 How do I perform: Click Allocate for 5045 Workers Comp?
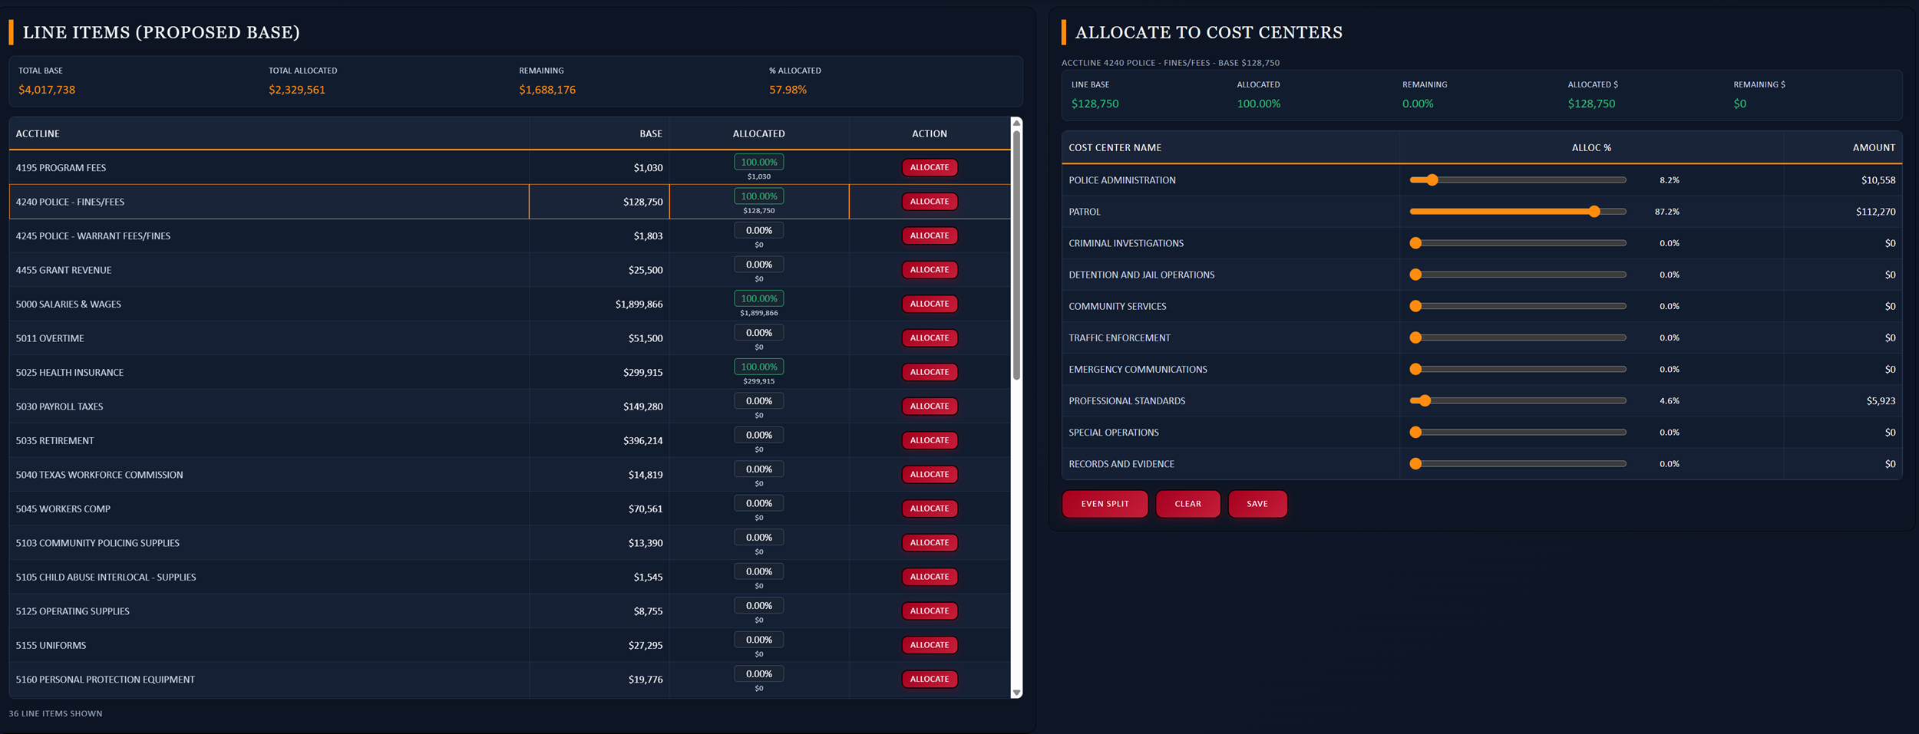click(x=929, y=509)
